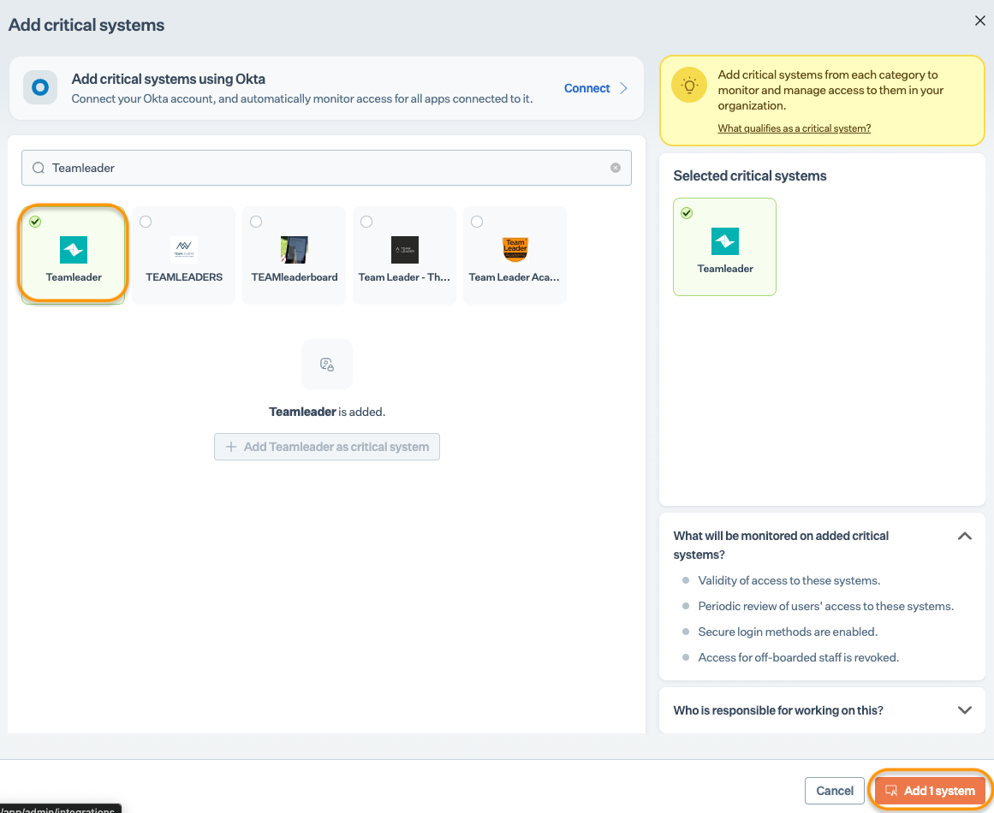Click 'Validity of access to these systems.' text
994x813 pixels.
point(789,580)
